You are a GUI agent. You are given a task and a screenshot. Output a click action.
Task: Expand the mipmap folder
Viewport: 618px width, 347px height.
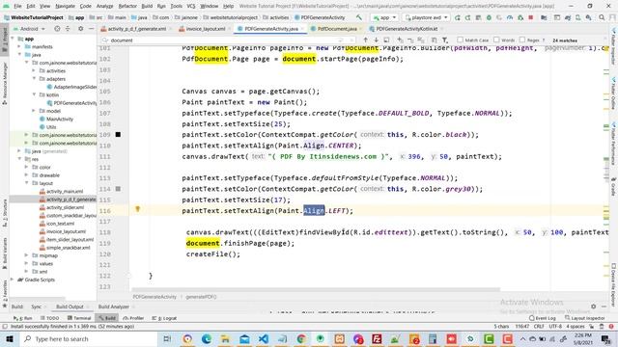26,255
